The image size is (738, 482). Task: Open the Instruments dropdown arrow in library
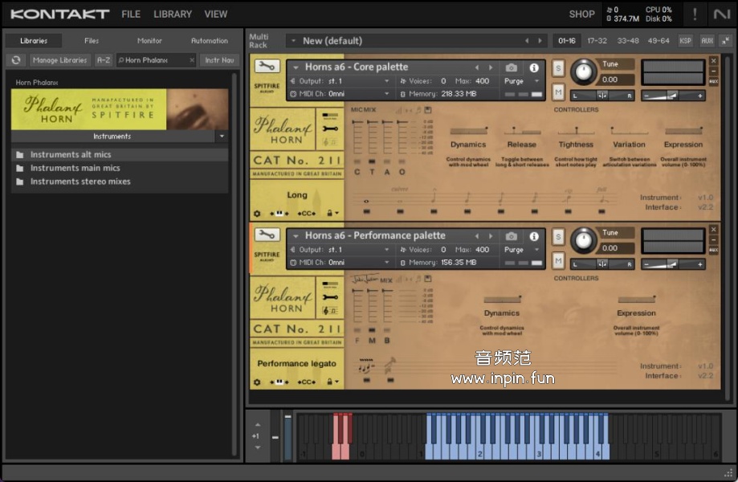click(221, 137)
